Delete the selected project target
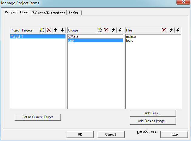Screen dimensions: 191x141 (x=49, y=30)
